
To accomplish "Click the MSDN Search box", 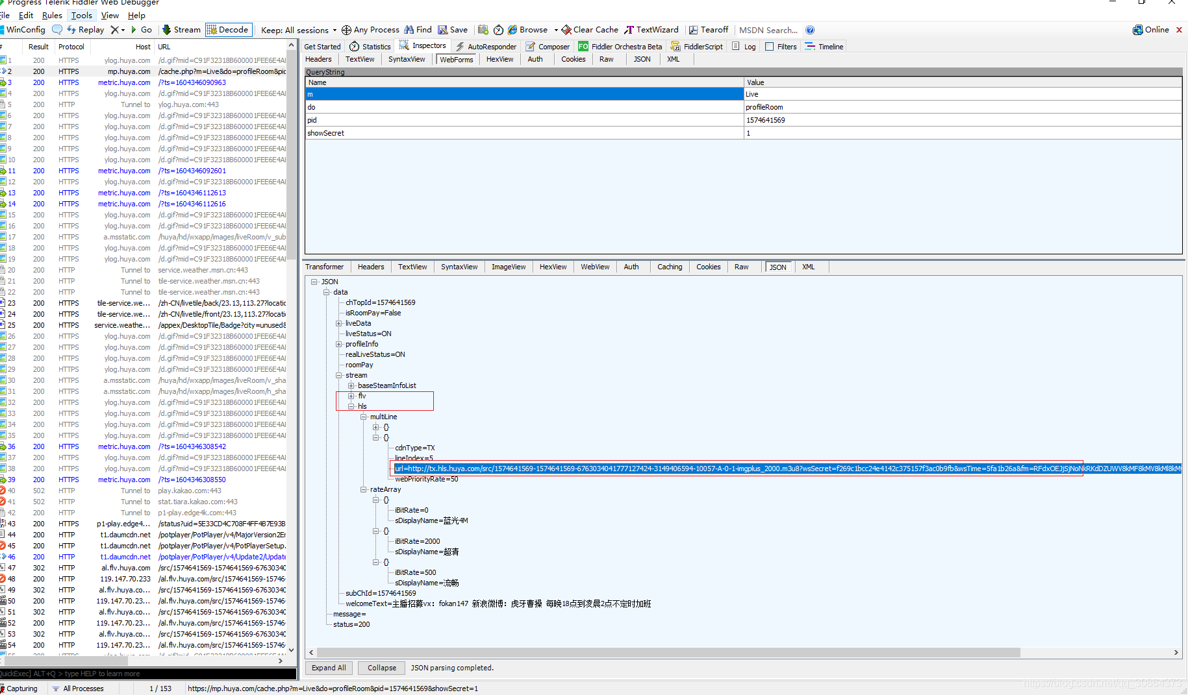I will [x=768, y=30].
